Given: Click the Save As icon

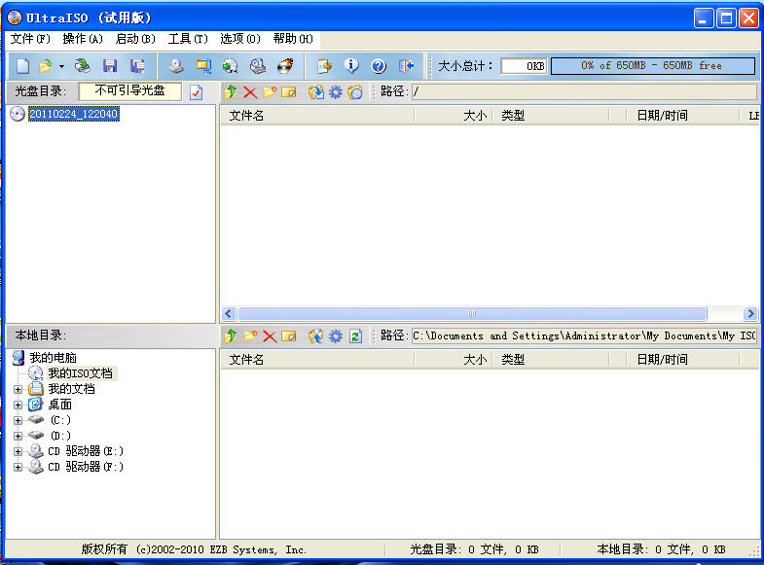Looking at the screenshot, I should pos(137,66).
